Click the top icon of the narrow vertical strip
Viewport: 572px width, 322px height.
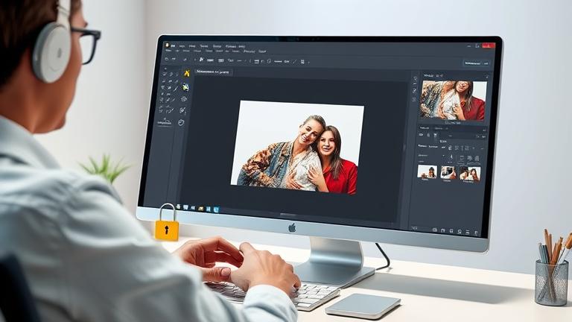coord(415,78)
